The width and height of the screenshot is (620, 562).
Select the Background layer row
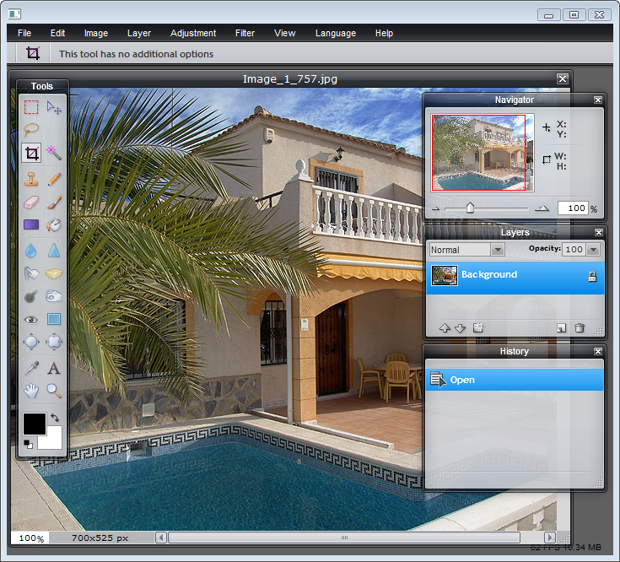tap(515, 278)
